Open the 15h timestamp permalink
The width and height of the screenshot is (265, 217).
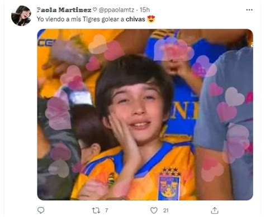(145, 10)
